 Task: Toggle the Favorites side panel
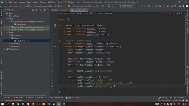1,75
